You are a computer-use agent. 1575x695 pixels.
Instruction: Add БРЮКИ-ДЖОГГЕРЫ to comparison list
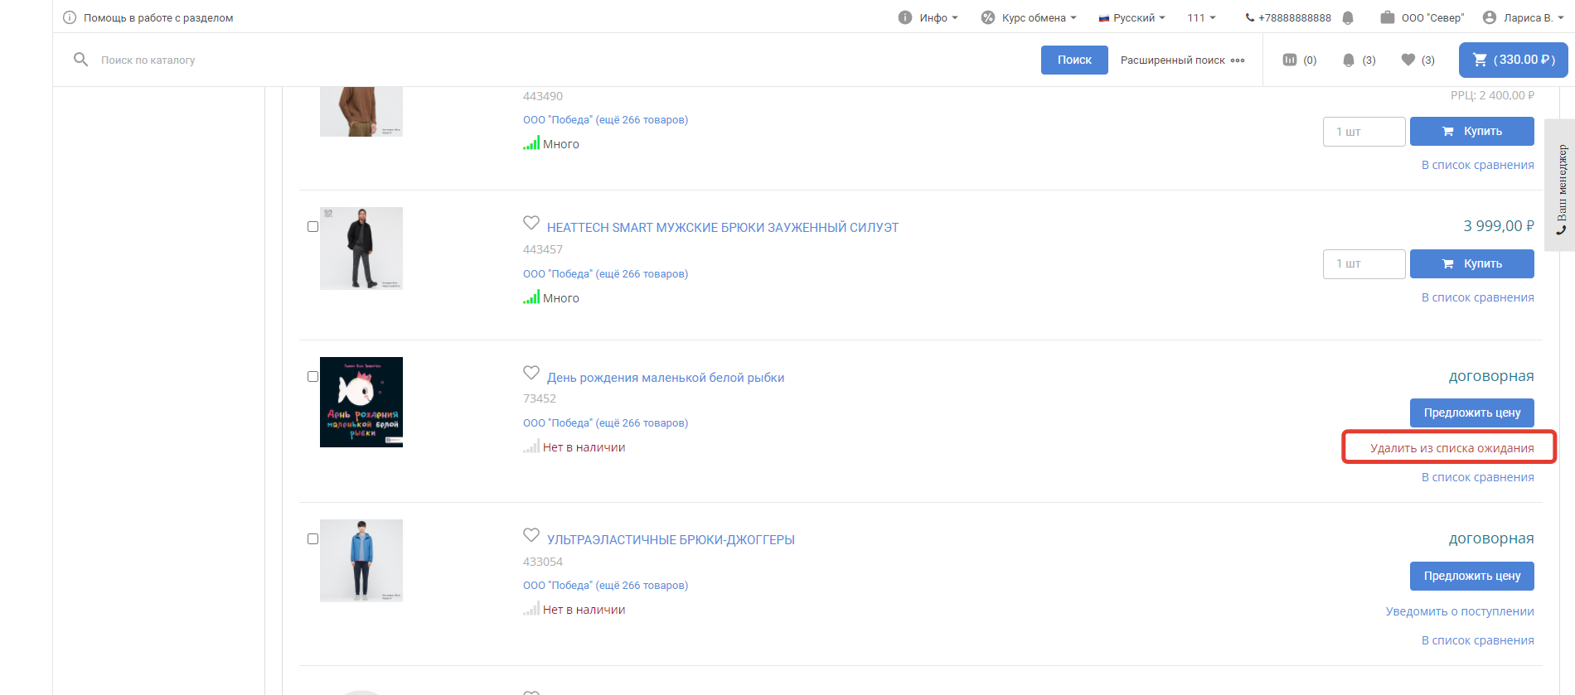pyautogui.click(x=1477, y=640)
